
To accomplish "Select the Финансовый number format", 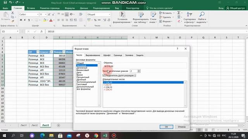I will [83, 70].
